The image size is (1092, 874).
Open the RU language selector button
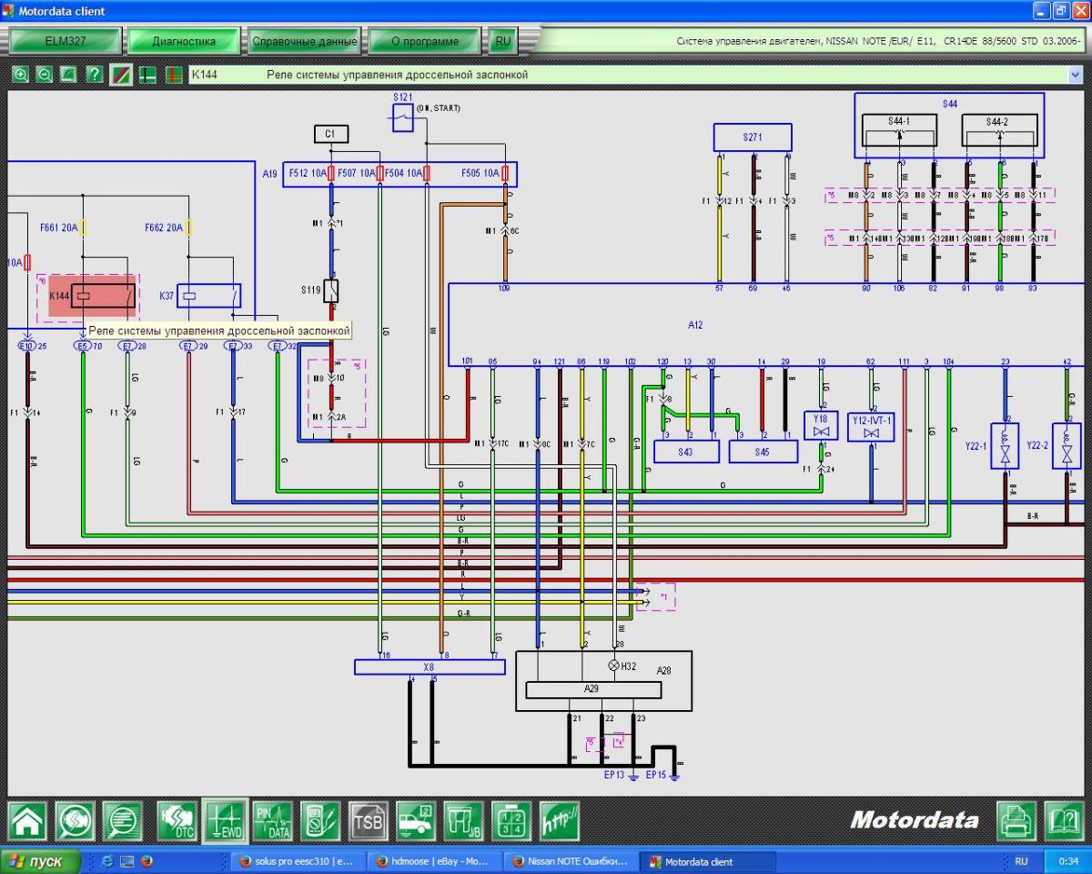pyautogui.click(x=502, y=41)
